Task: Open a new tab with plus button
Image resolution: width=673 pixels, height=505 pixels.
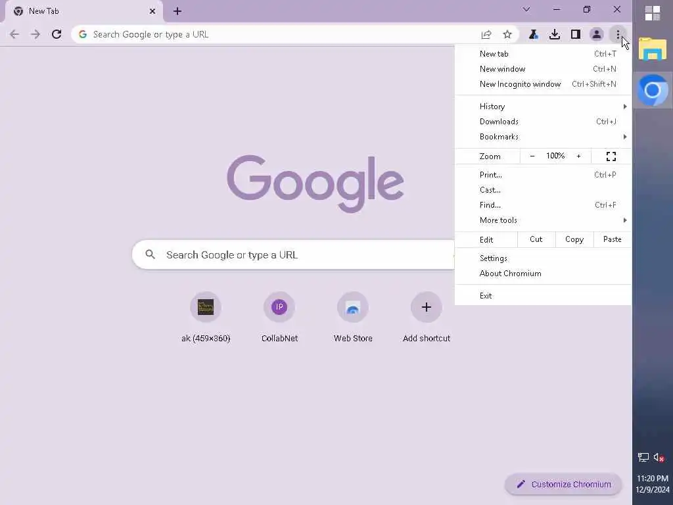Action: [x=177, y=11]
